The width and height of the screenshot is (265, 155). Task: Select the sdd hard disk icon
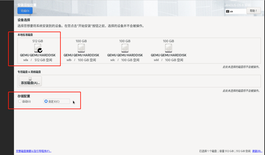168,48
